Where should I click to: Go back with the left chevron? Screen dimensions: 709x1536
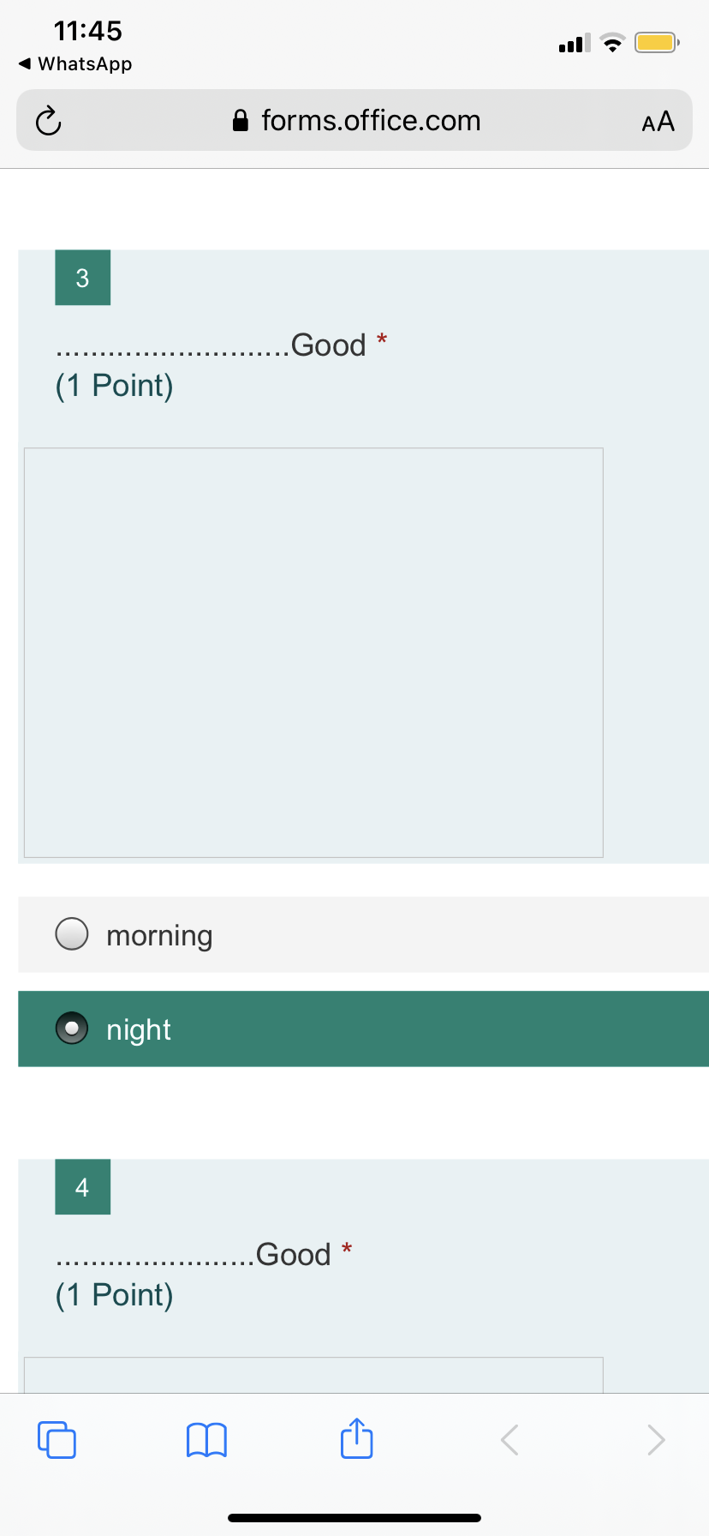click(509, 1439)
